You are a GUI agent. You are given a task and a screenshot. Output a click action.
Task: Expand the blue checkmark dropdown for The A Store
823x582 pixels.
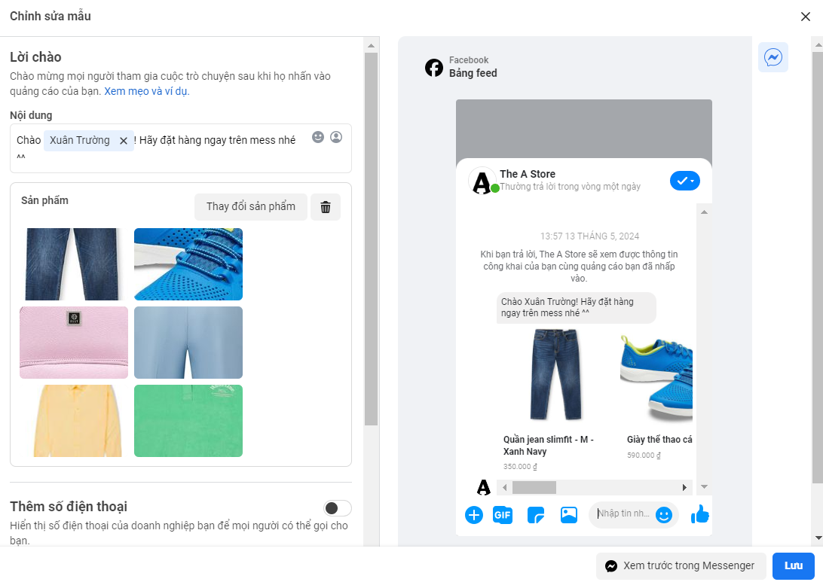[x=685, y=181]
